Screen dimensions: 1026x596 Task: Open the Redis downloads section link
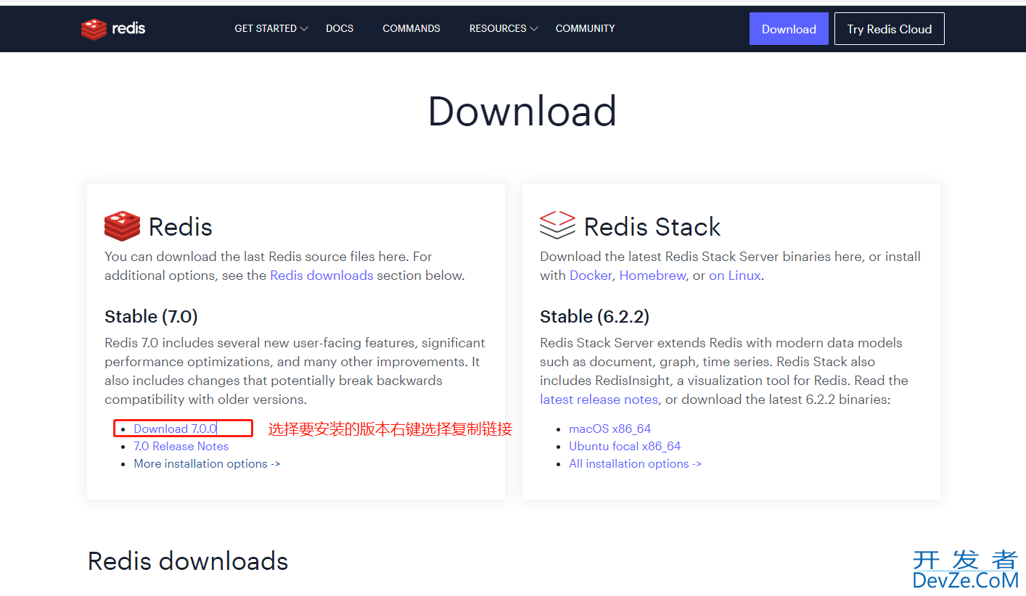click(x=321, y=276)
